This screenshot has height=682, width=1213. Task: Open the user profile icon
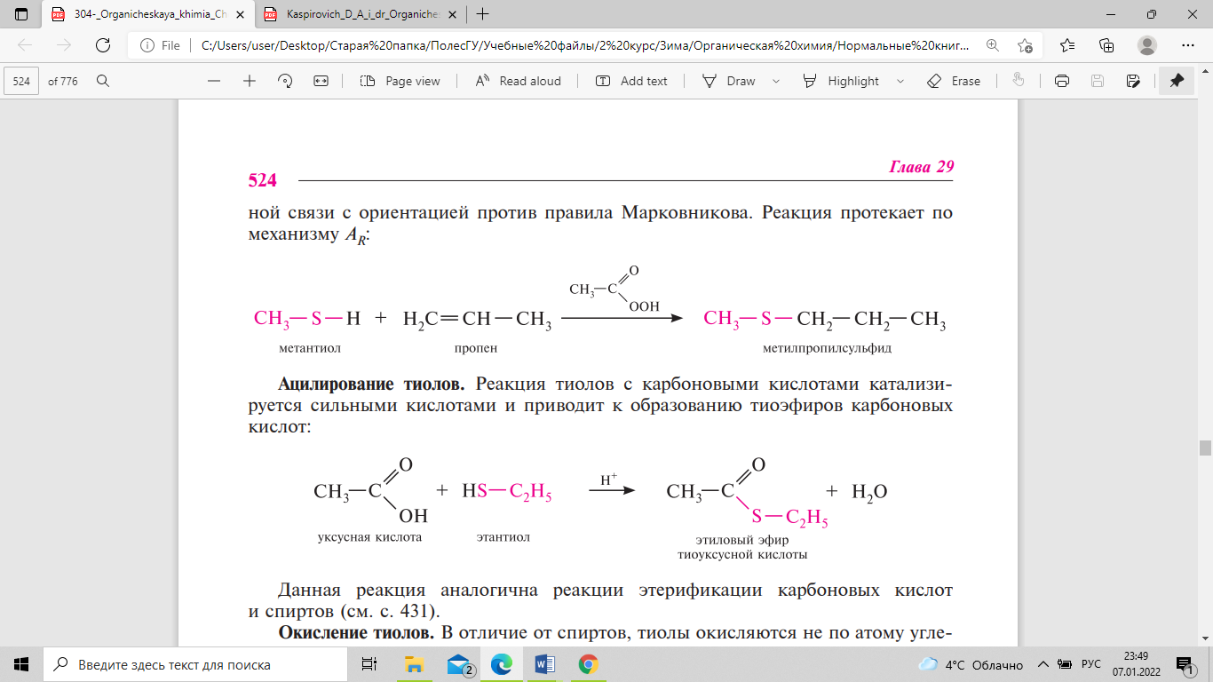point(1147,45)
